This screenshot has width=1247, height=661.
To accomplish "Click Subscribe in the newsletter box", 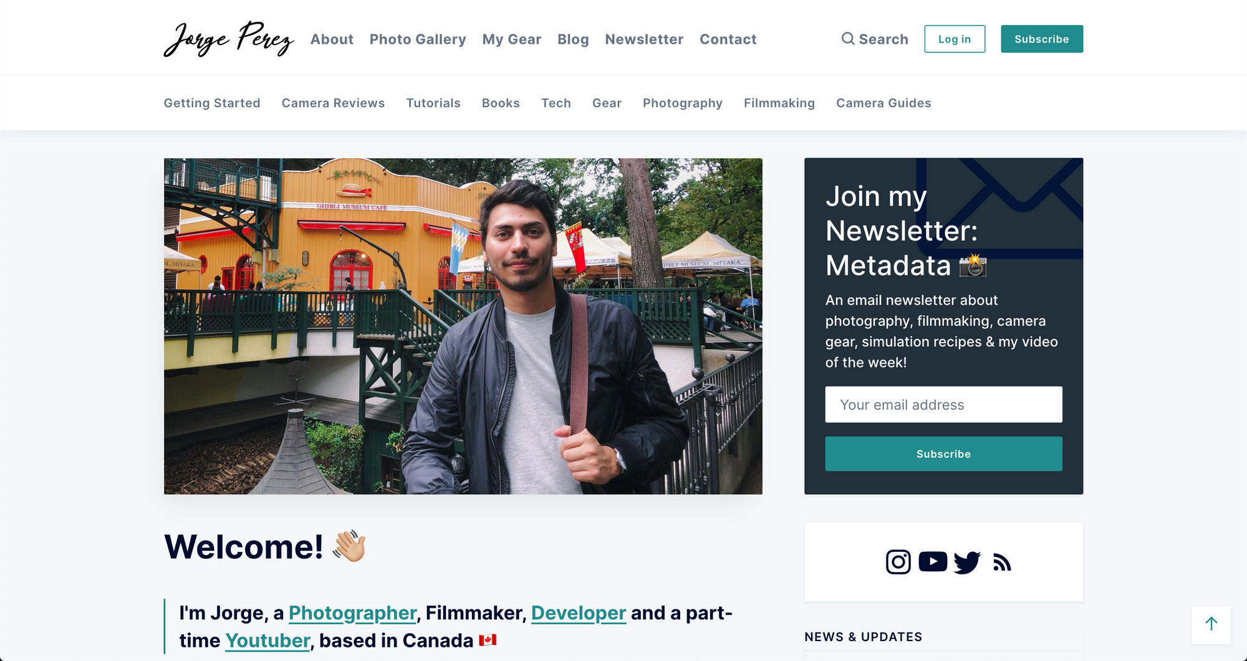I will pos(943,454).
